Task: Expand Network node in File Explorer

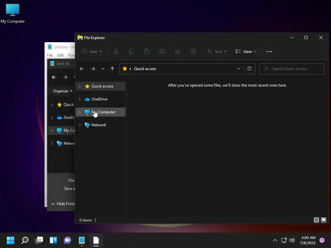Action: tap(80, 125)
